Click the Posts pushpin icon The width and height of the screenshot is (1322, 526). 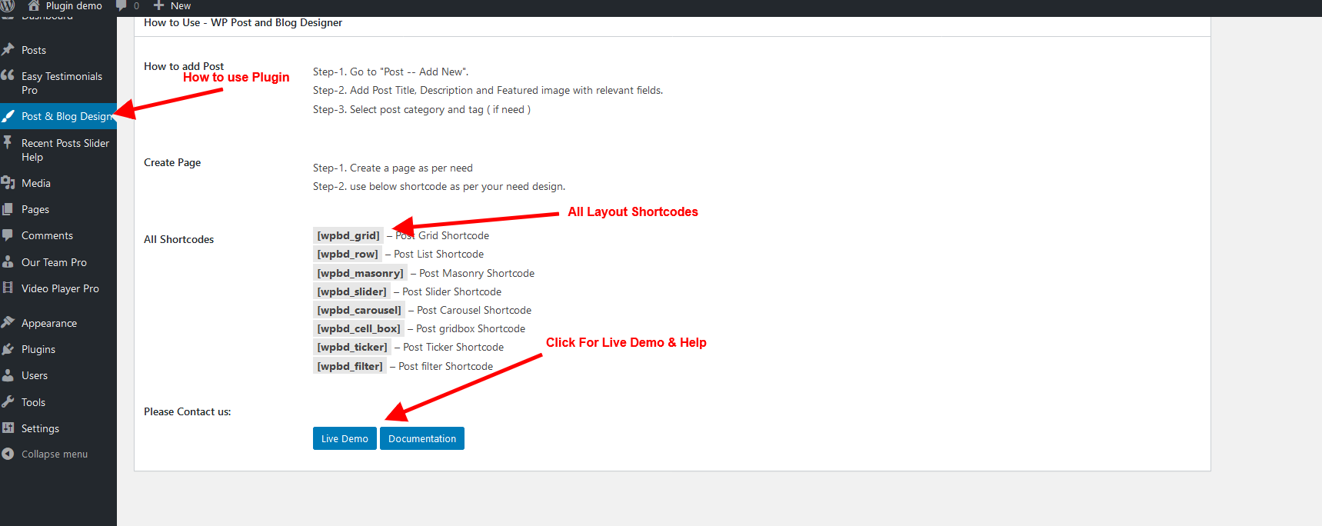(8, 49)
